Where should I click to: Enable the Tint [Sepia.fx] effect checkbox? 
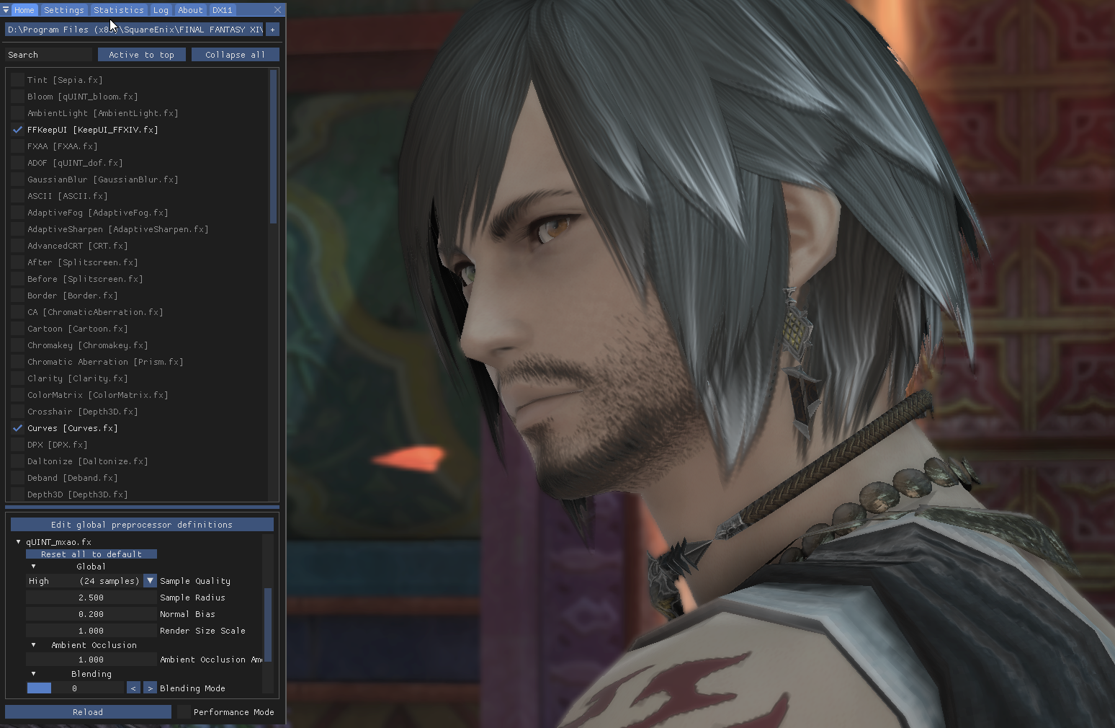coord(17,80)
